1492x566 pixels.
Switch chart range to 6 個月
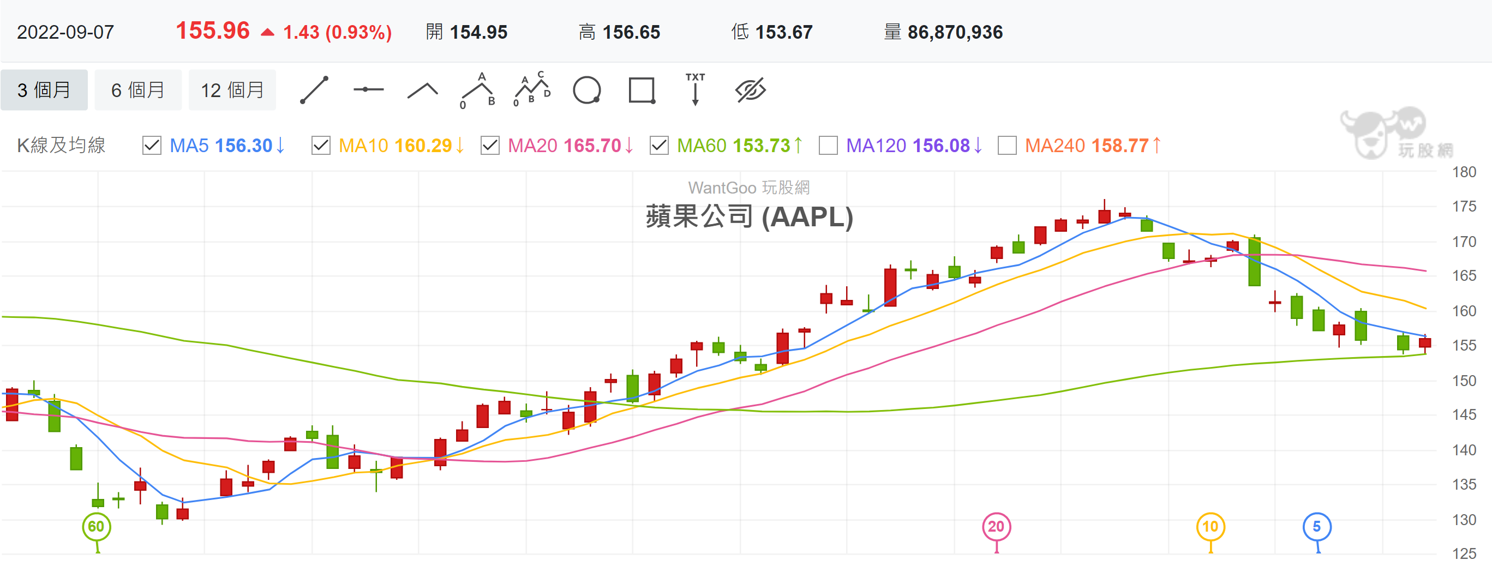point(138,91)
